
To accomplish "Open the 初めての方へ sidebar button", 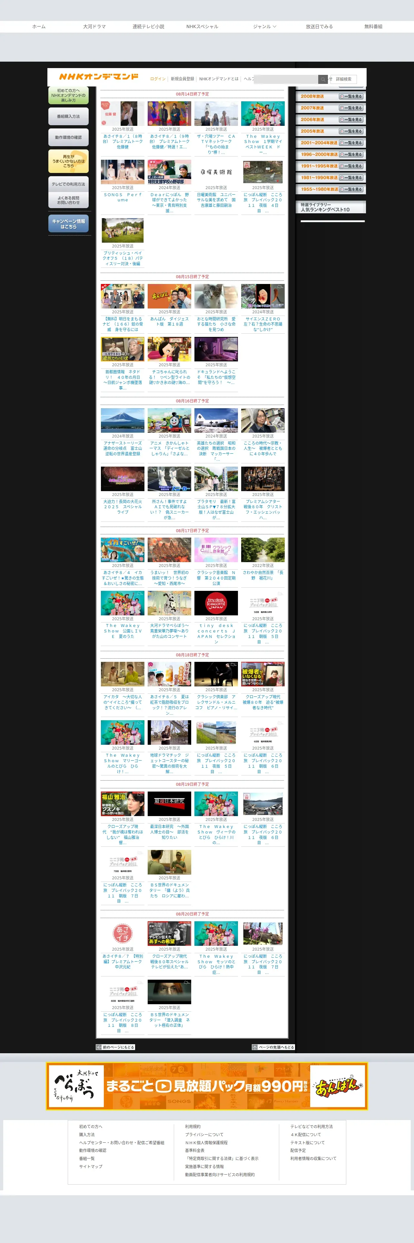I will tap(68, 96).
